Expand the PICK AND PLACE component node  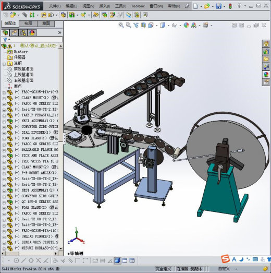4,157
